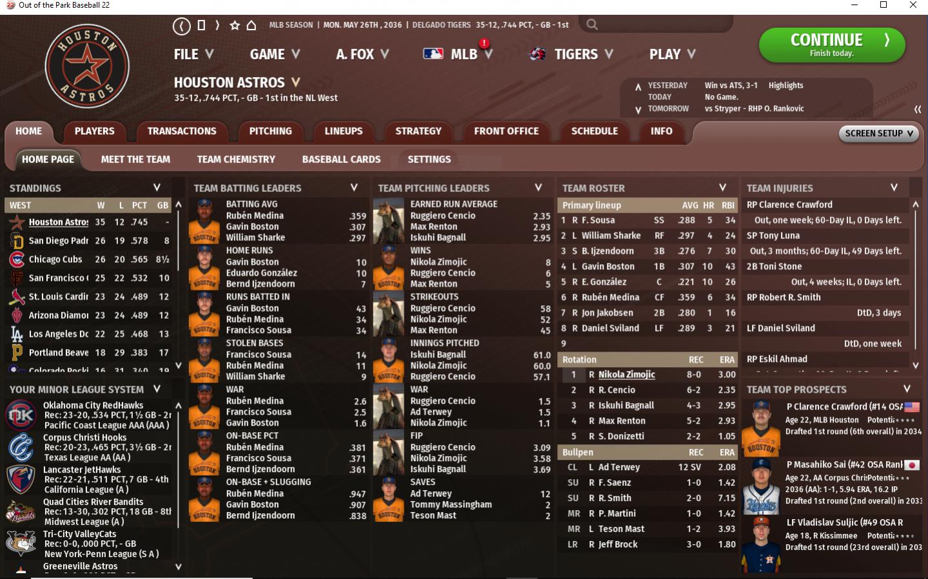Click the forward navigation arrow icon
Viewport: 928px width, 579px height.
(x=217, y=25)
